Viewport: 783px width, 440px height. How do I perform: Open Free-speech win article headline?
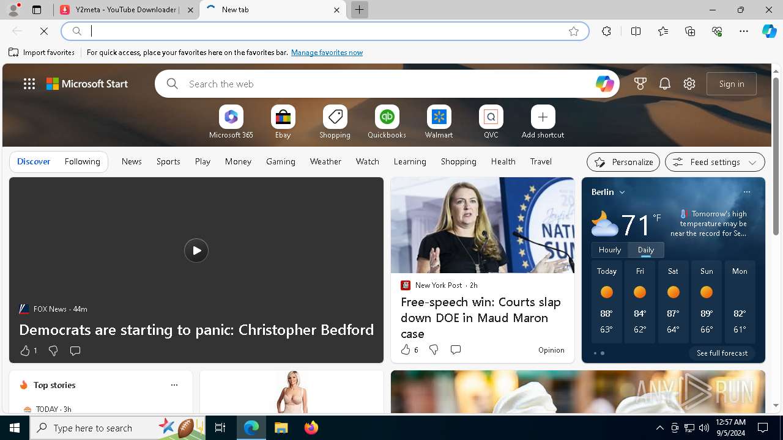(x=481, y=318)
